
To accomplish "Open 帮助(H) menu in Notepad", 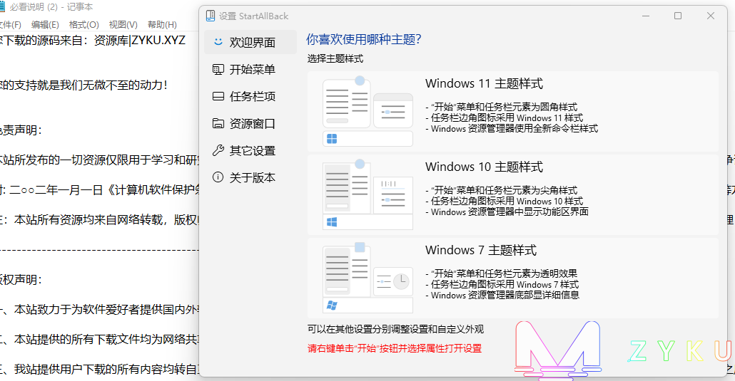I will pos(162,25).
